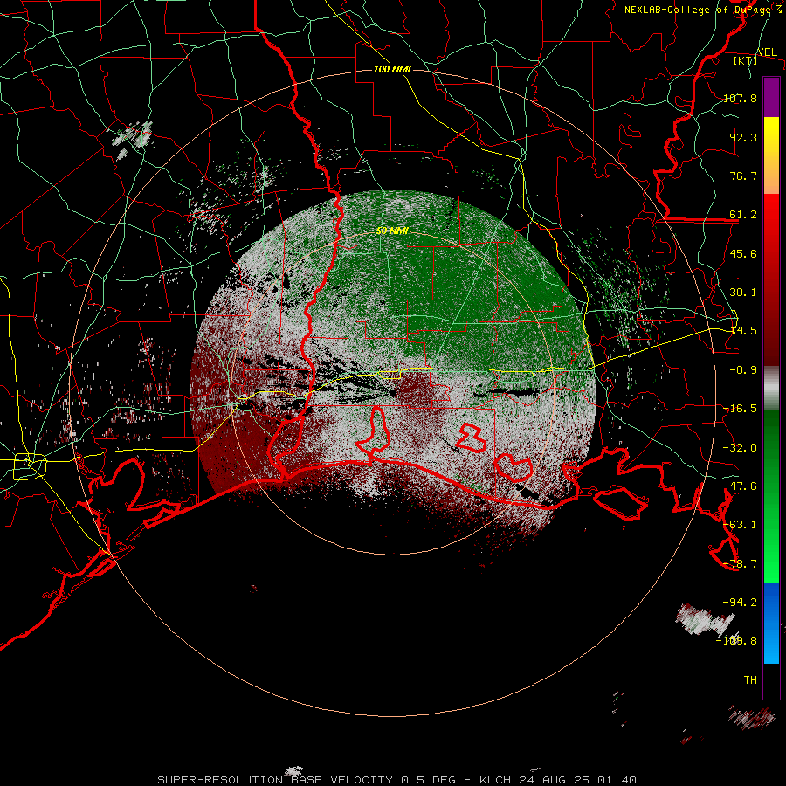Click the 107.8 scale value

pos(740,98)
